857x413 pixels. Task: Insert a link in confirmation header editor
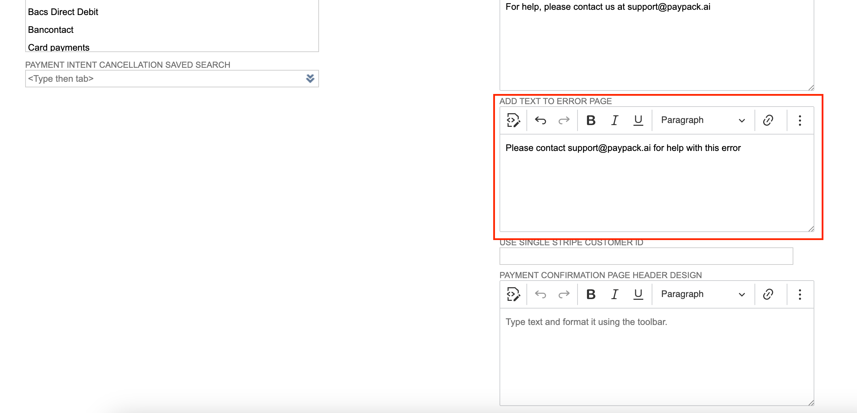coord(768,294)
